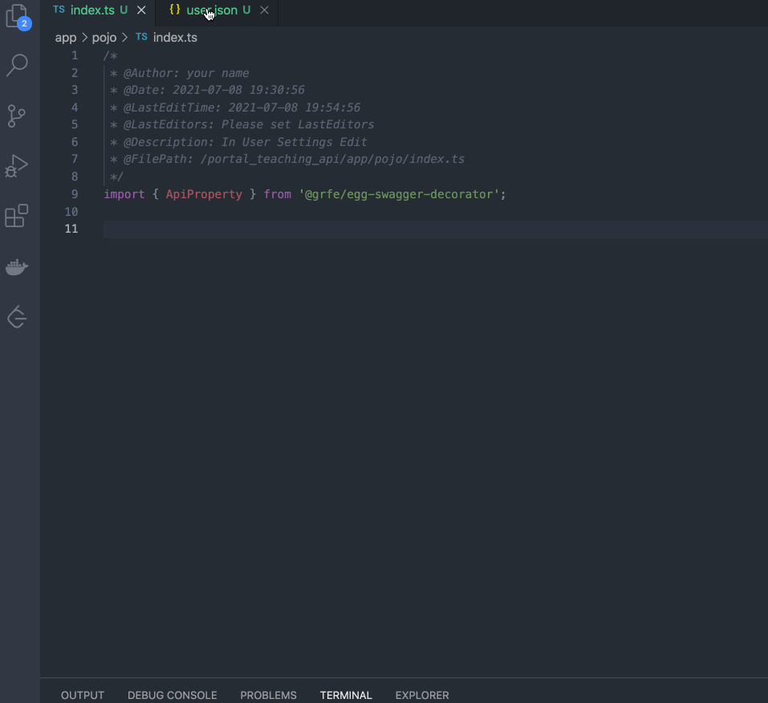768x703 pixels.
Task: Click the pojo breadcrumb segment
Action: 104,38
